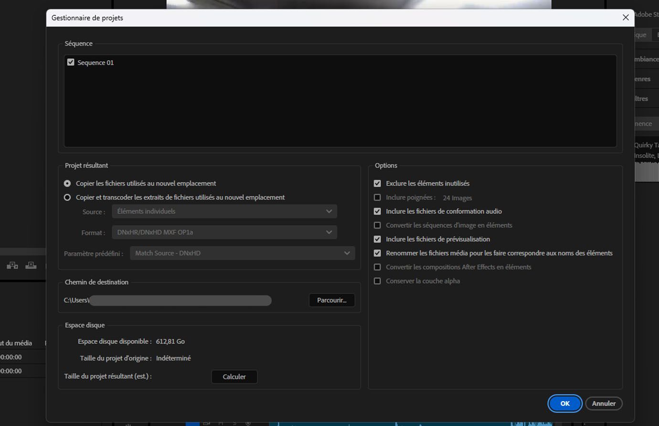Click Annuler to cancel
Image resolution: width=659 pixels, height=426 pixels.
pyautogui.click(x=604, y=404)
